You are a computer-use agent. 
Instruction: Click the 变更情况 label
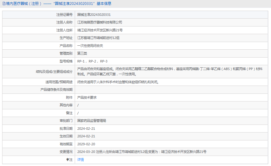pos(66,152)
